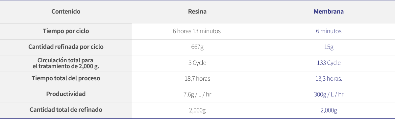Click the 133 Cycle cell

(x=329, y=63)
